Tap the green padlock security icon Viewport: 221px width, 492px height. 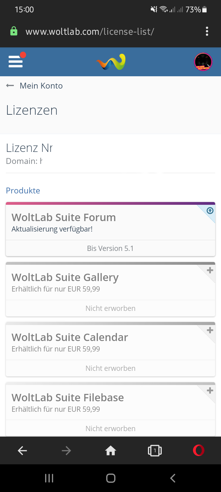[14, 31]
